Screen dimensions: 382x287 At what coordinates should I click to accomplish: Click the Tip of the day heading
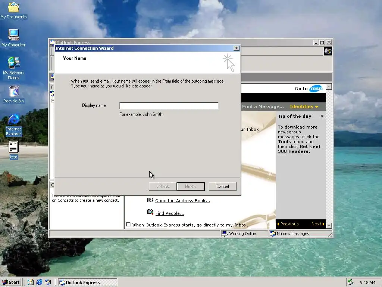(x=295, y=116)
